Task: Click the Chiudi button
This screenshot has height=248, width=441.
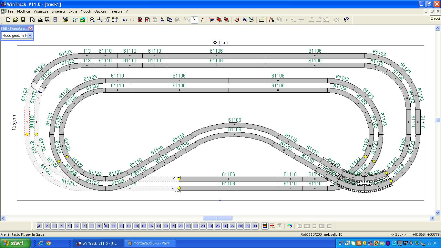Action: coord(435,19)
